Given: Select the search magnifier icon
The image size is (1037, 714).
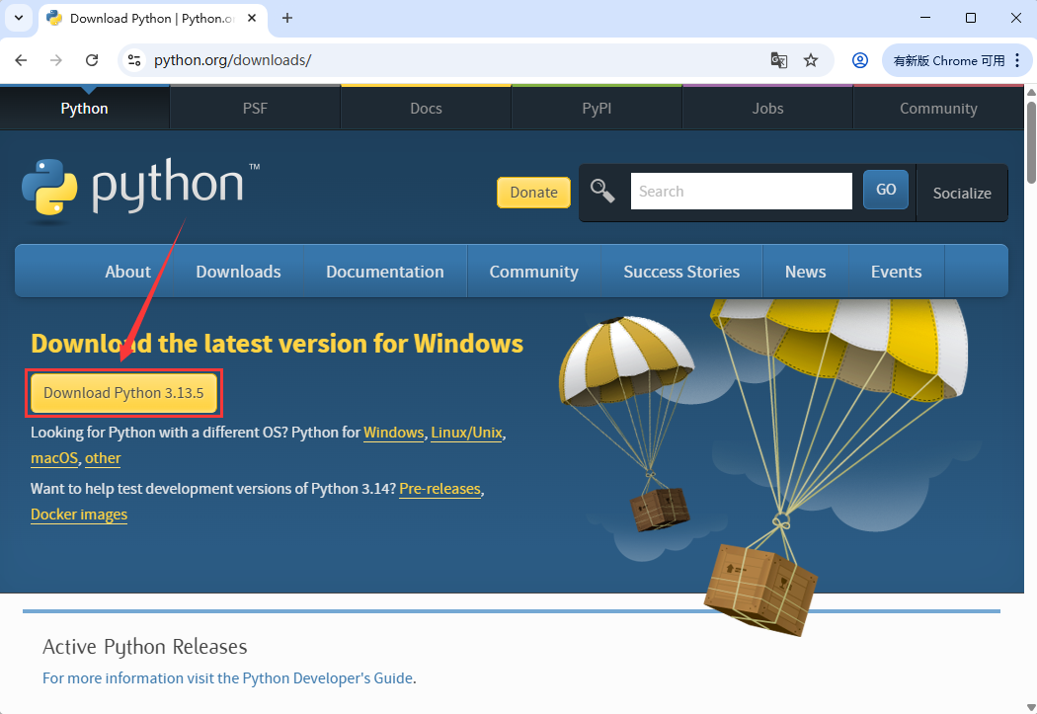Looking at the screenshot, I should click(602, 192).
